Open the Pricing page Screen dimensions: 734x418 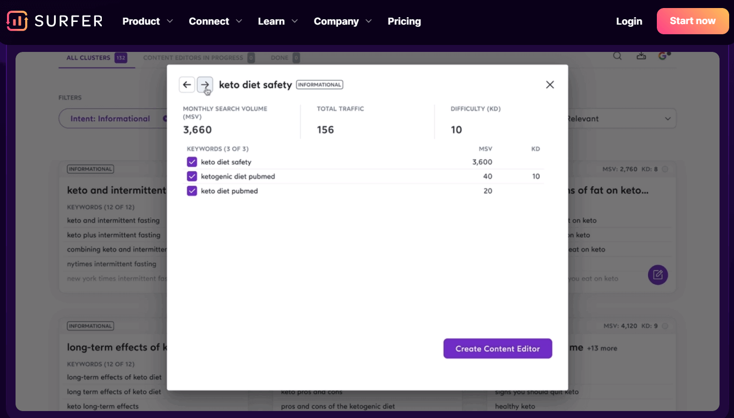point(404,21)
